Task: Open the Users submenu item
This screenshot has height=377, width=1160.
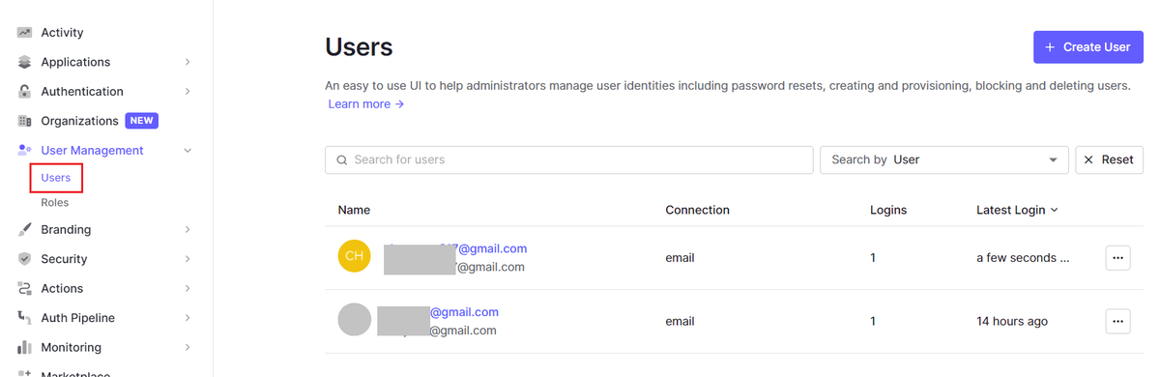Action: 56,178
